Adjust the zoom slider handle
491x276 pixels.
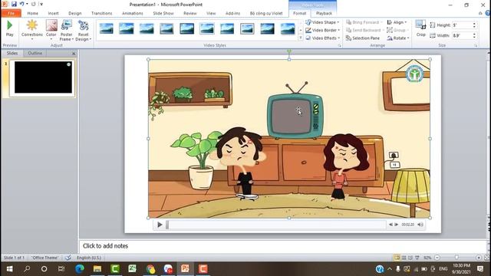coord(457,258)
